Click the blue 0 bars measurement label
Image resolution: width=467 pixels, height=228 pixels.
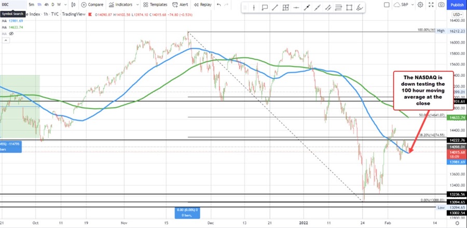click(187, 212)
